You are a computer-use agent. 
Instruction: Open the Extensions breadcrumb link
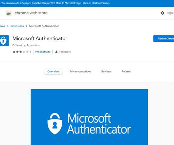click(17, 26)
